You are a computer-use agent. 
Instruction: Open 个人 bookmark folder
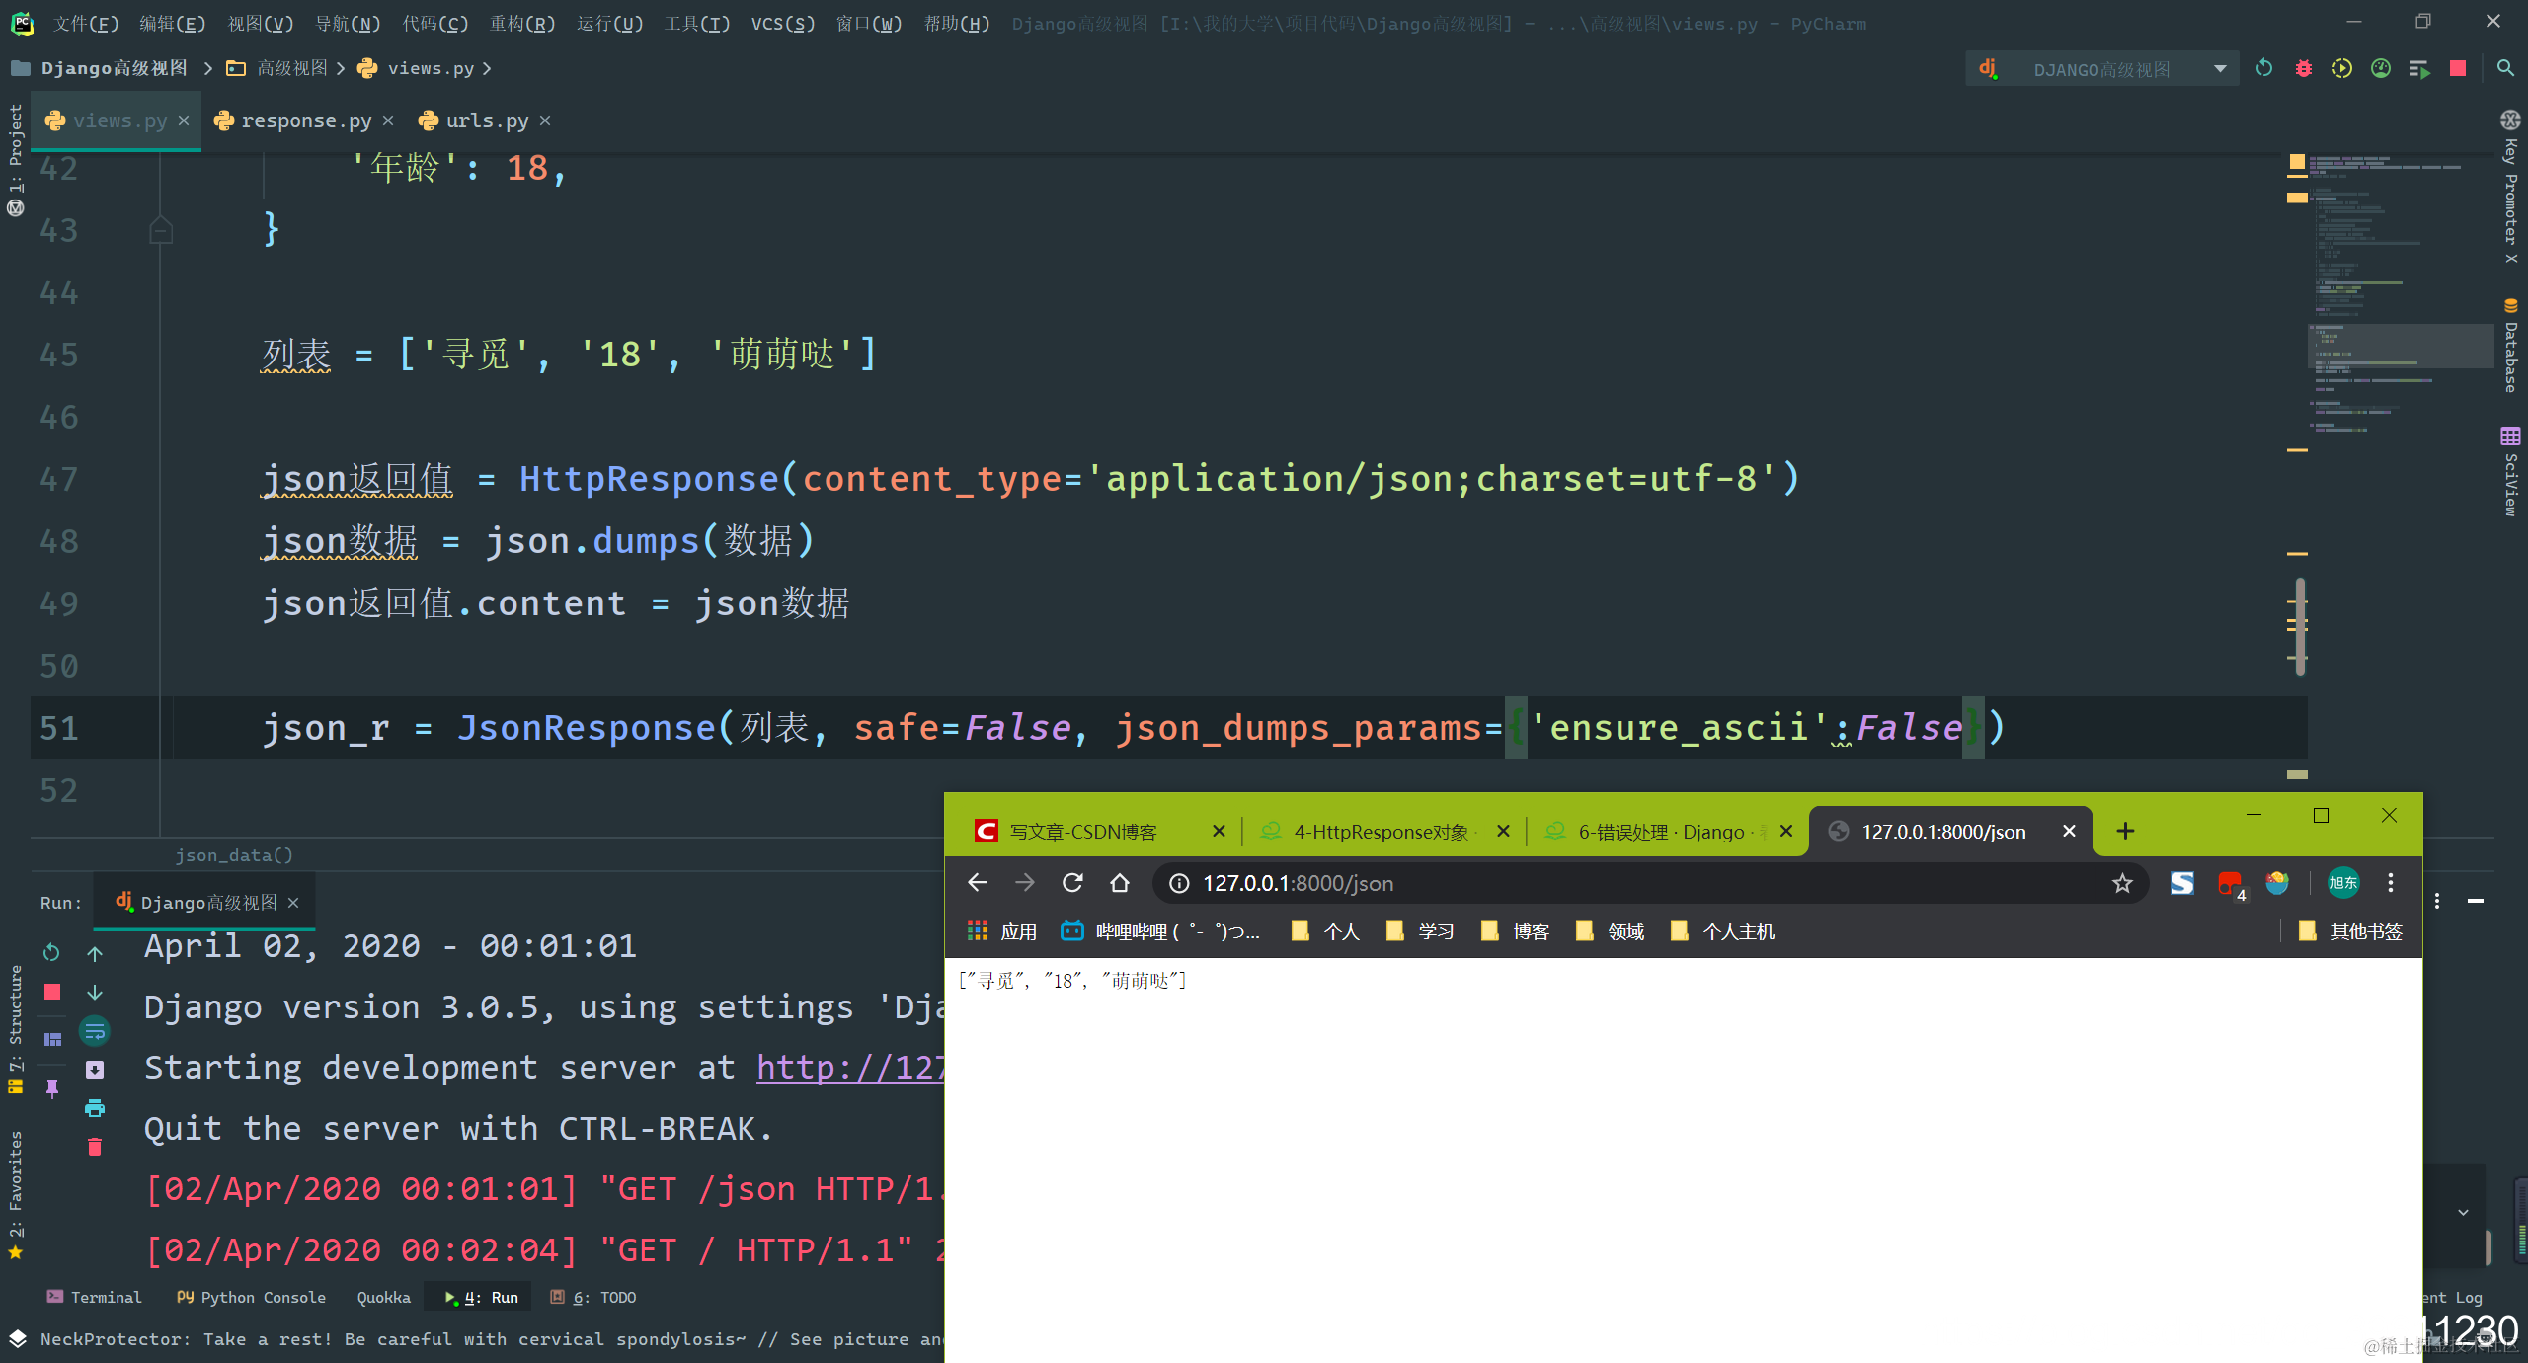[x=1326, y=931]
